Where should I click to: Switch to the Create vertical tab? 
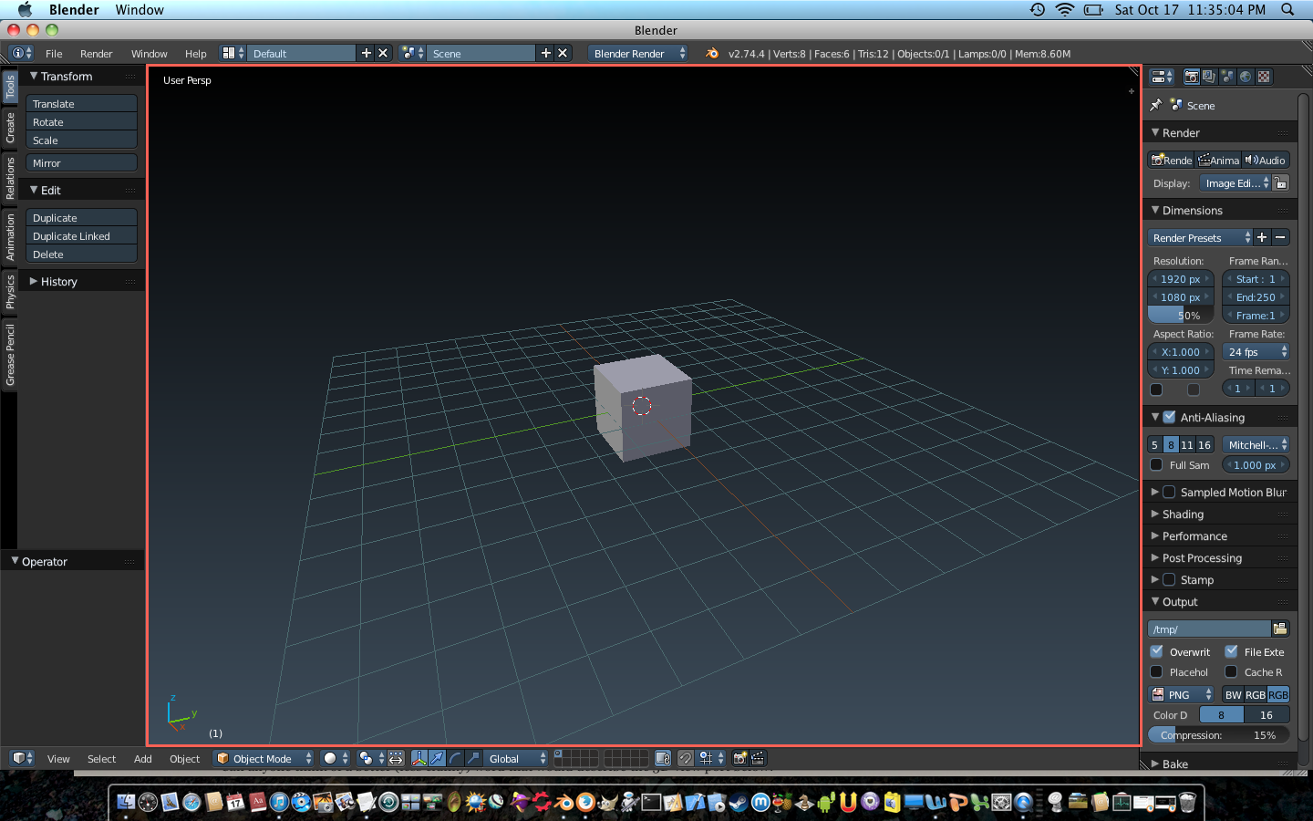(x=10, y=128)
